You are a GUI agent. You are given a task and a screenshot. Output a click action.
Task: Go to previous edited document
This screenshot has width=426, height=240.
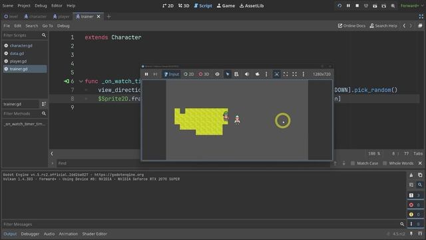coord(404,26)
